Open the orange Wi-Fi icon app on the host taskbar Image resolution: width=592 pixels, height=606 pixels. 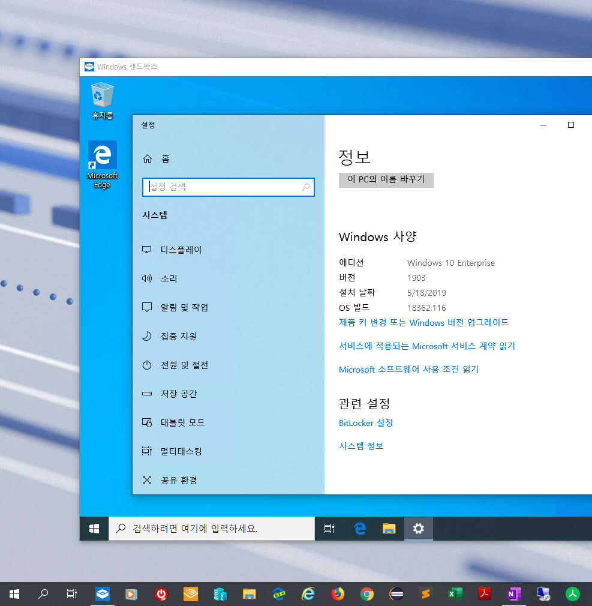tap(191, 594)
